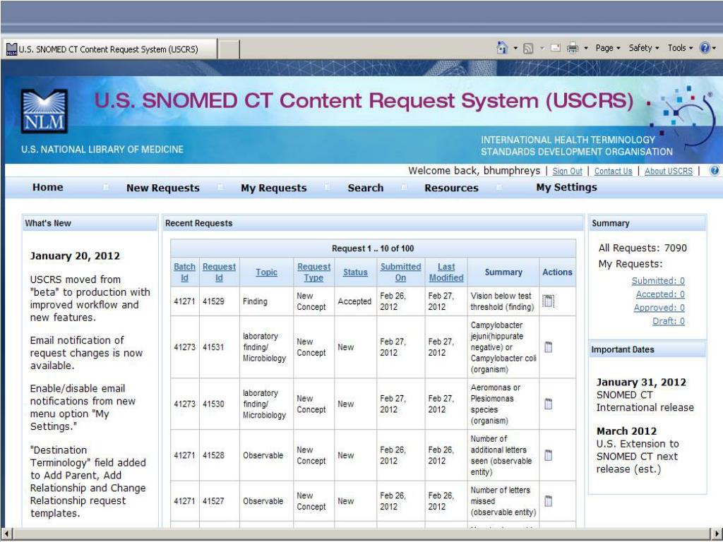The height and width of the screenshot is (542, 723).
Task: Sort table by Request Id column
Action: (x=219, y=272)
